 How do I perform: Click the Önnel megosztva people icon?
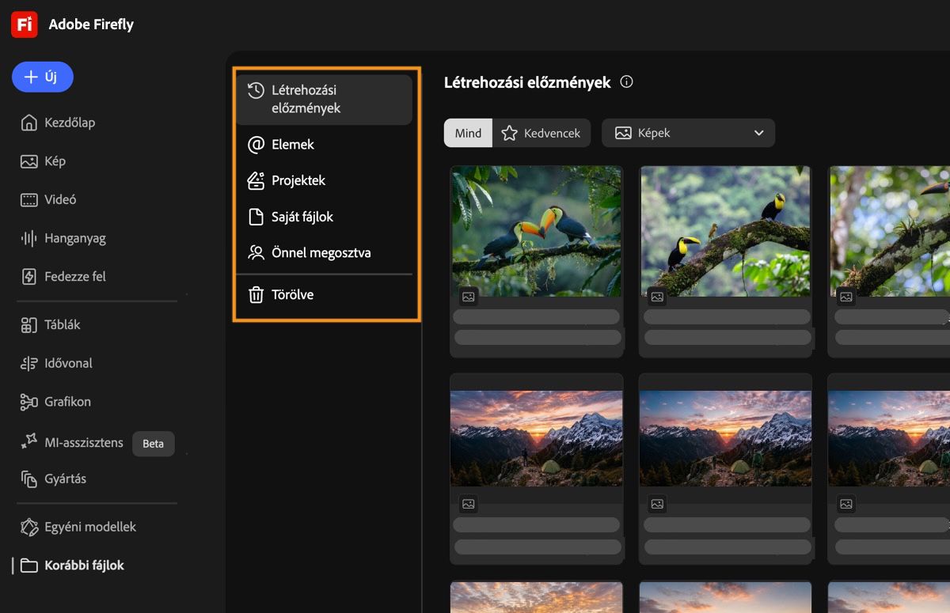coord(256,253)
